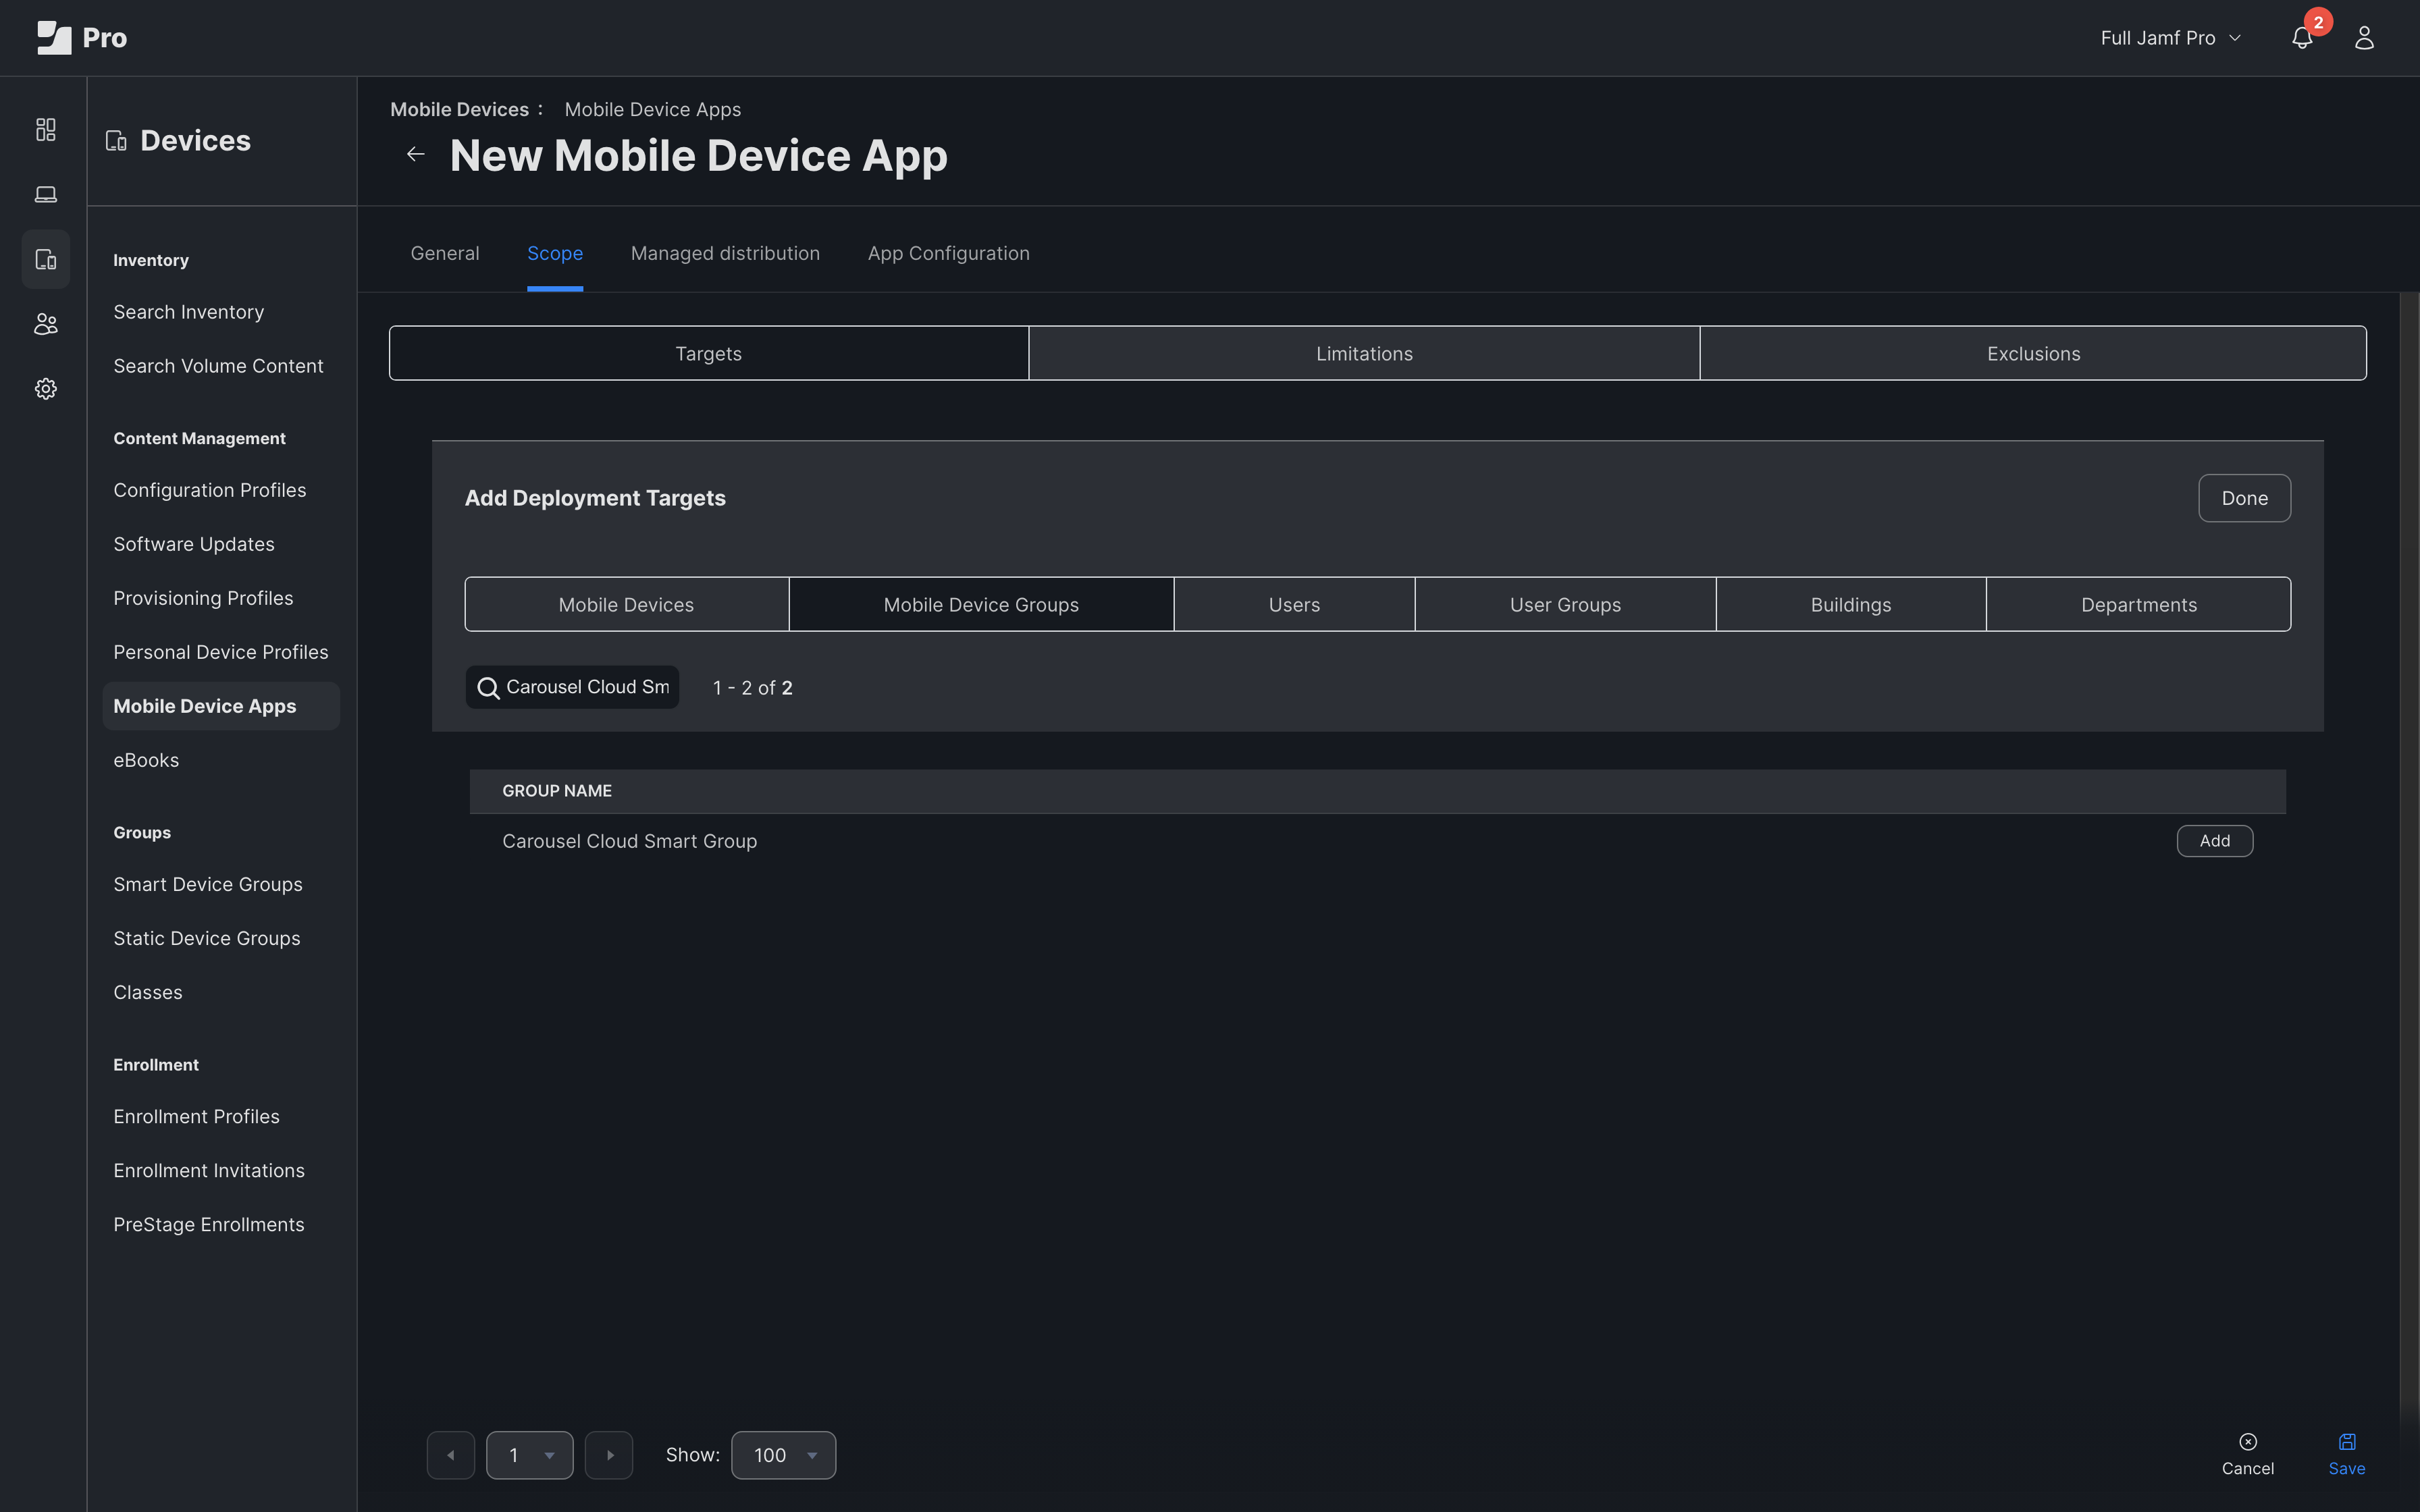This screenshot has width=2420, height=1512.
Task: Open the Managed distribution tab
Action: (x=725, y=253)
